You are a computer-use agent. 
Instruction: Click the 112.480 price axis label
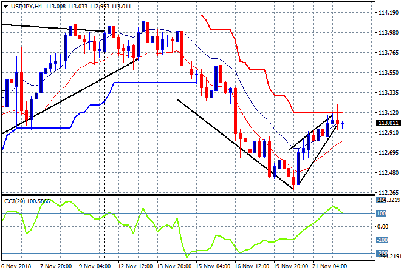(388, 173)
